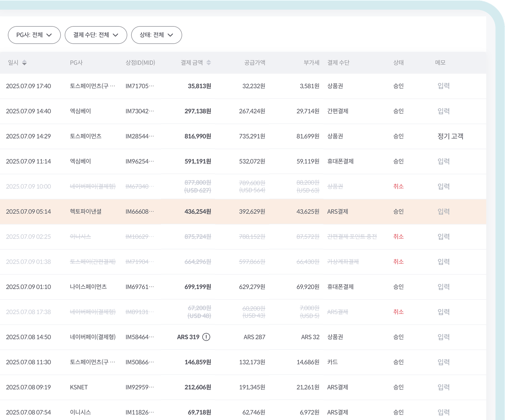Click the 카드 payment method cell
The image size is (505, 420).
332,362
